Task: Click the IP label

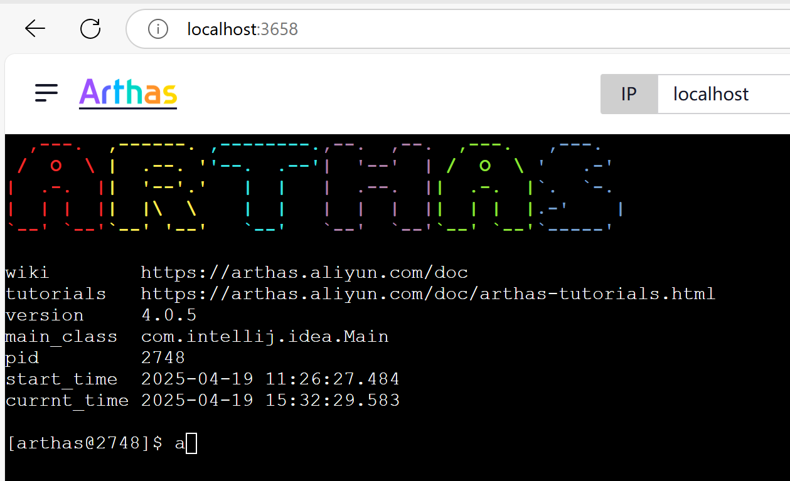Action: (629, 94)
